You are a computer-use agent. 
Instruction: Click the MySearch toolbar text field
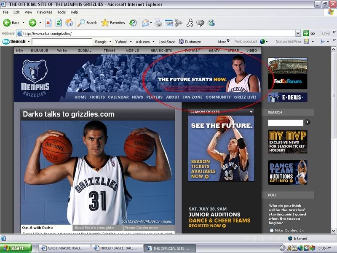pos(62,42)
